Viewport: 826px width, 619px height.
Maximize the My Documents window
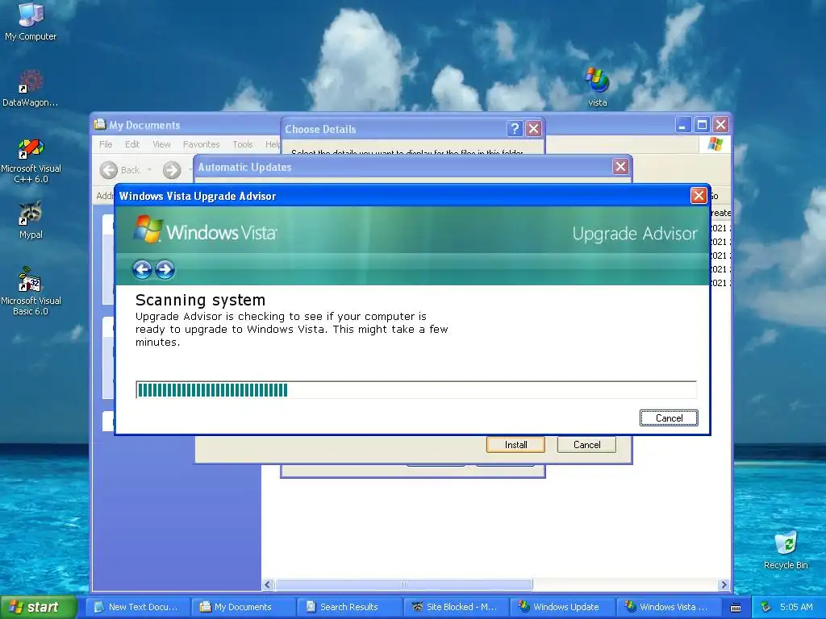[702, 125]
